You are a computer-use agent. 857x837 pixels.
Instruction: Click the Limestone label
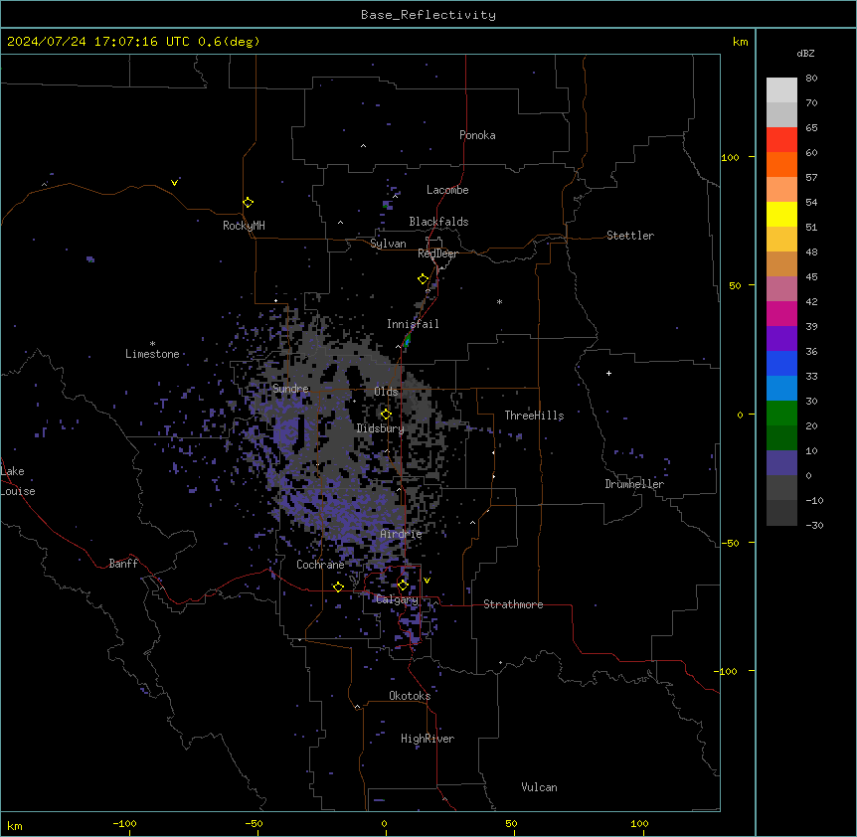[x=152, y=354]
